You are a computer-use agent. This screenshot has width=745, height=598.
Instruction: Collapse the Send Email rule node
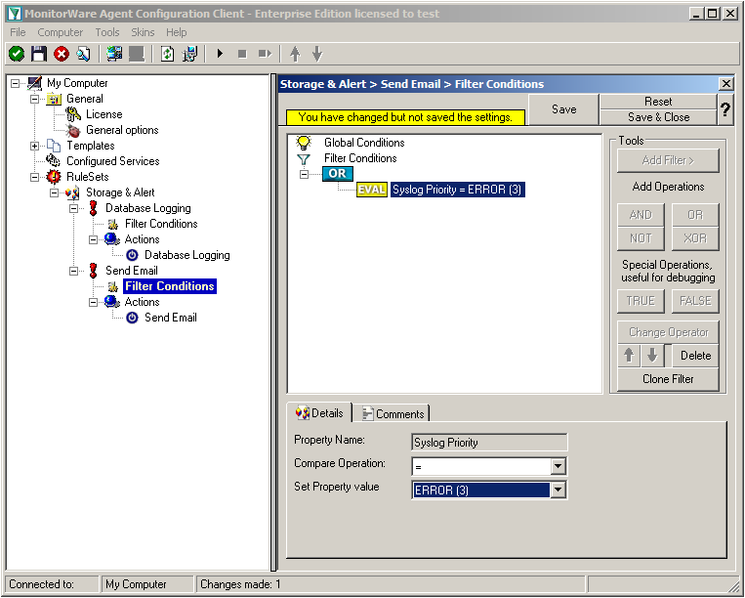tap(73, 271)
